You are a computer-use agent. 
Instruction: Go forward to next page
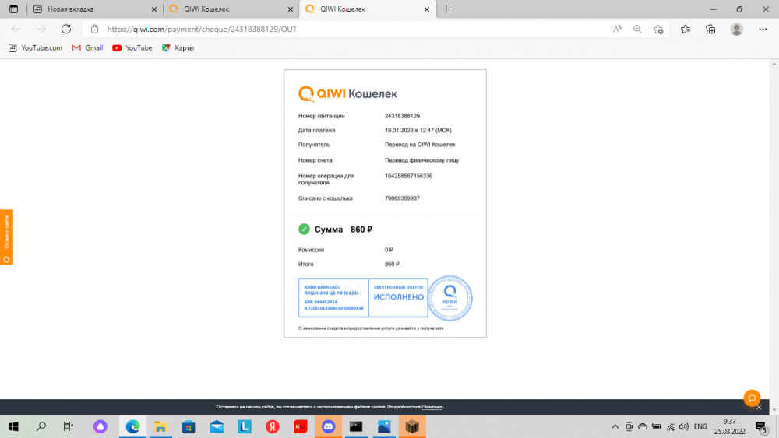41,29
